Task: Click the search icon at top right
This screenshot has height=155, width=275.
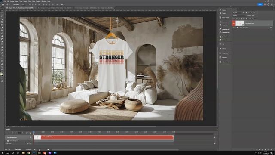Action: tap(265, 5)
